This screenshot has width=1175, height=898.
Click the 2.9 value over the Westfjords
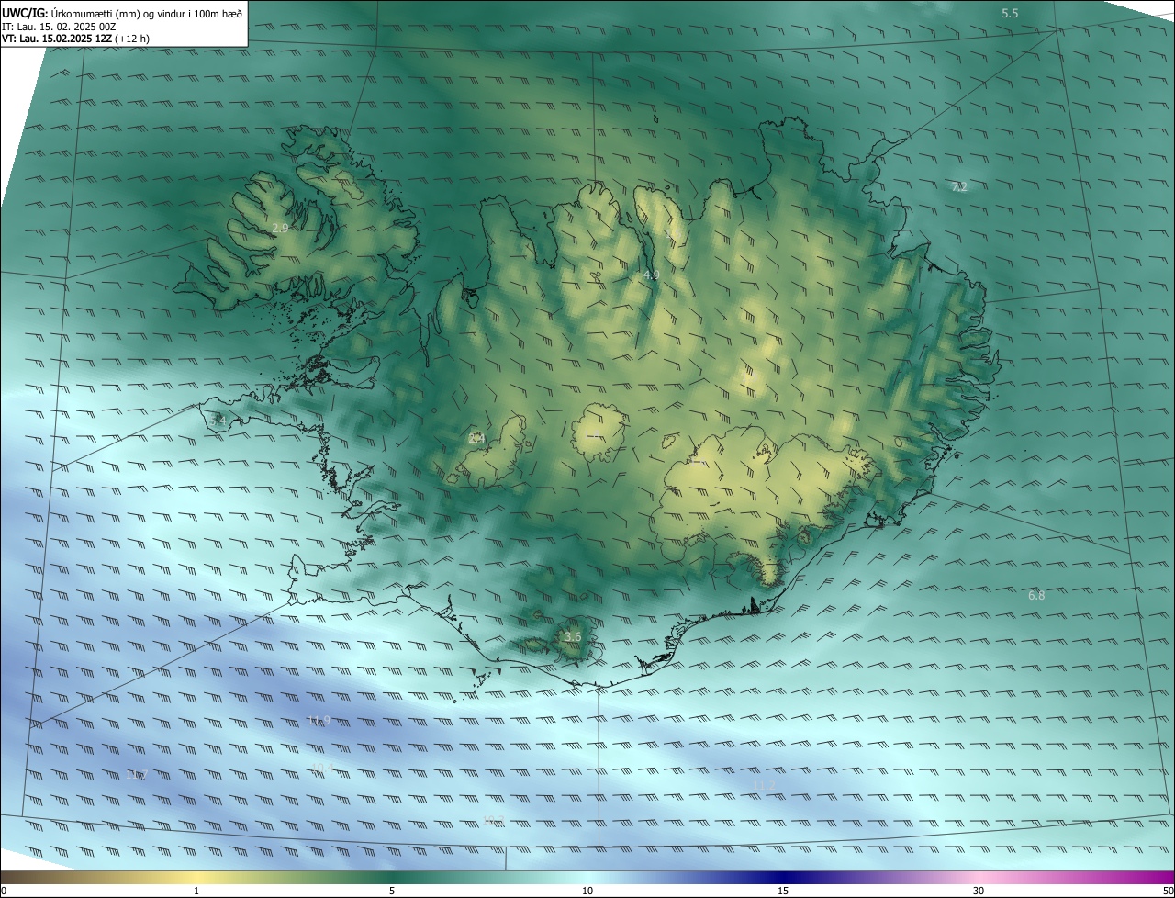pos(280,228)
